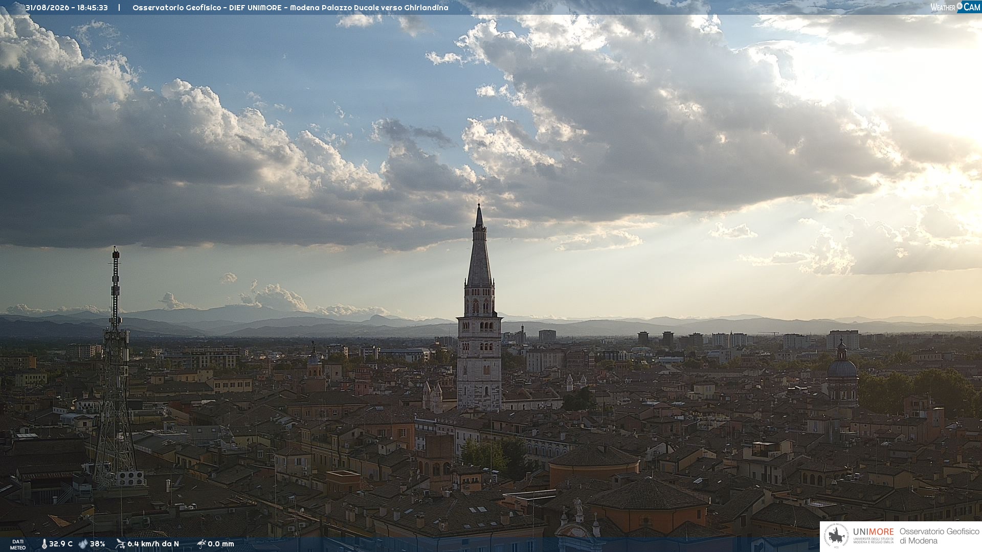982x552 pixels.
Task: Select the DATI METEO label
Action: click(x=18, y=544)
